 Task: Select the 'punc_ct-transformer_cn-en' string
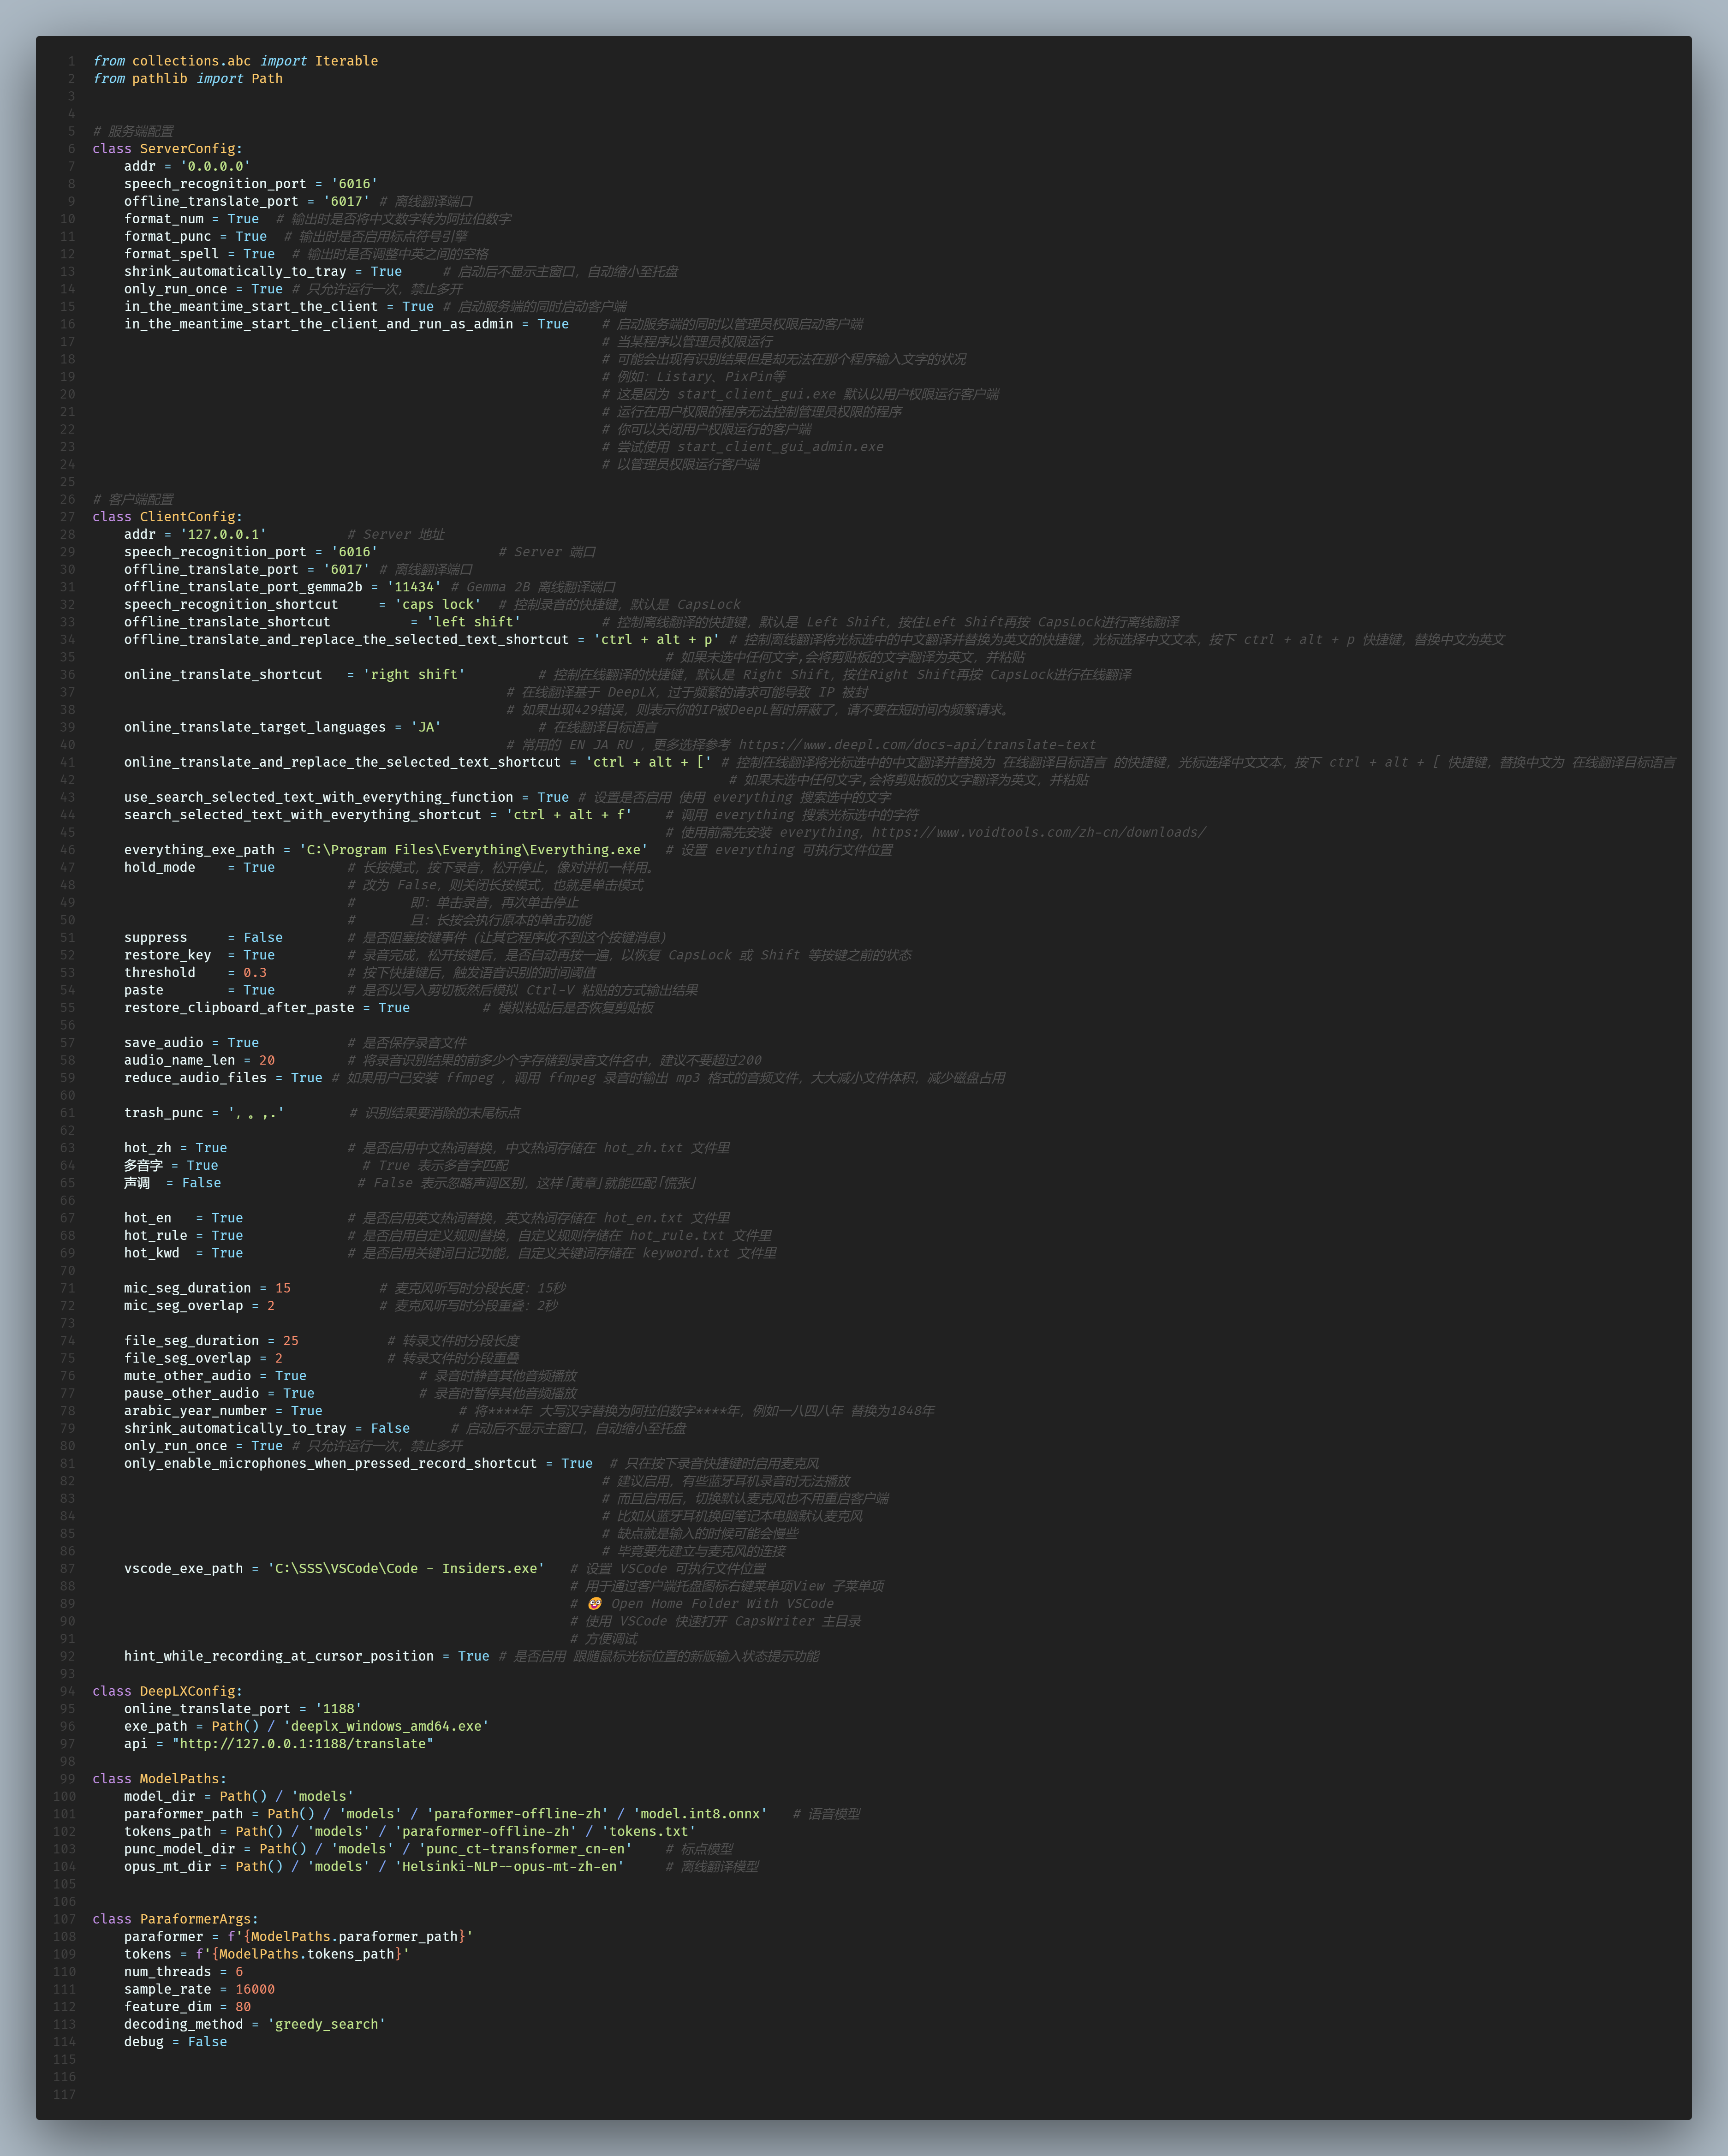(x=526, y=1849)
